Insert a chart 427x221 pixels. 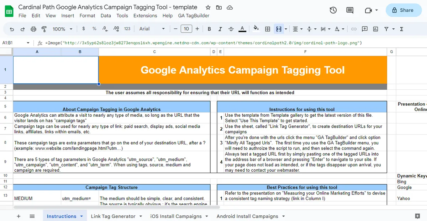click(x=375, y=29)
